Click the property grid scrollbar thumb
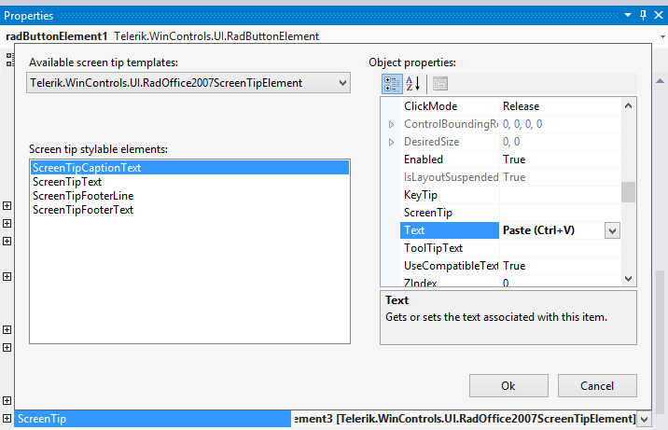 pyautogui.click(x=628, y=192)
